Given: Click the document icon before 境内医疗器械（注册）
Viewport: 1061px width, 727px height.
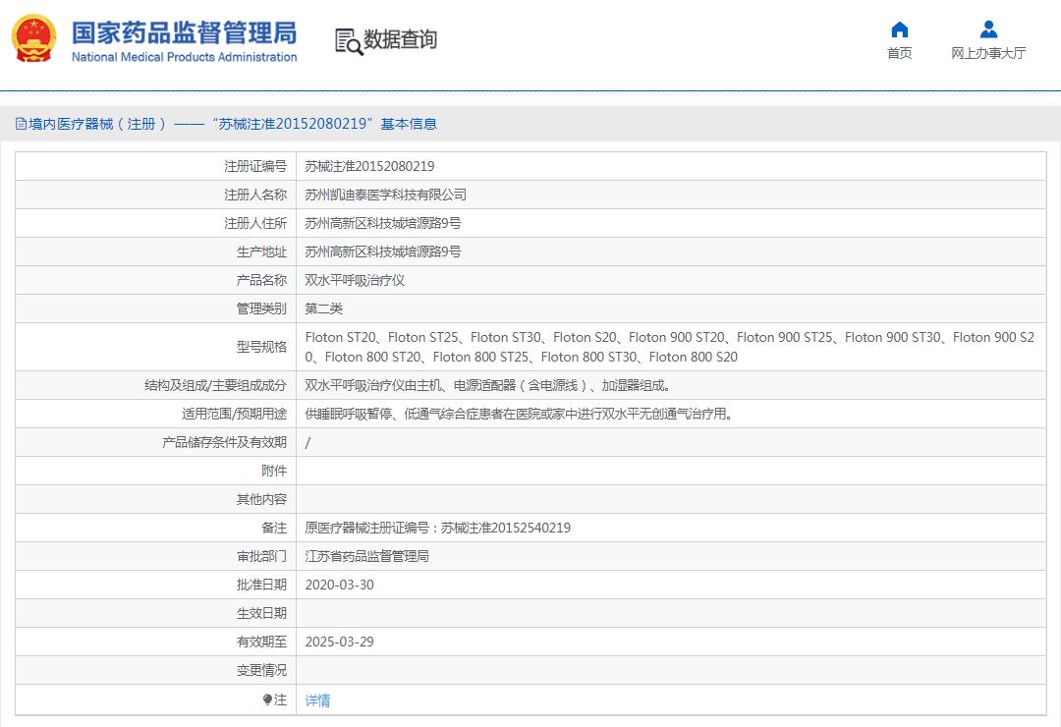Looking at the screenshot, I should 21,124.
